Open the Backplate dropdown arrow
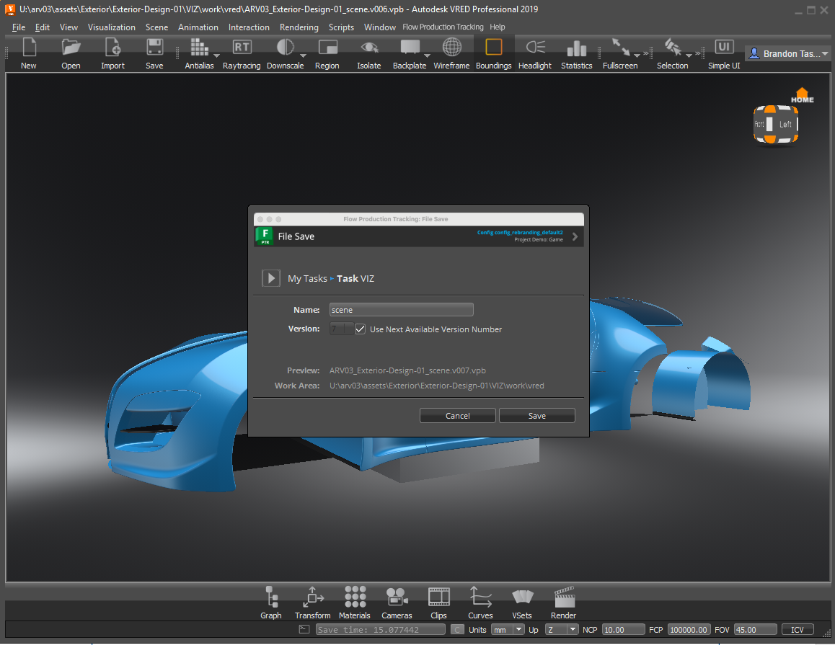This screenshot has width=835, height=645. 427,55
